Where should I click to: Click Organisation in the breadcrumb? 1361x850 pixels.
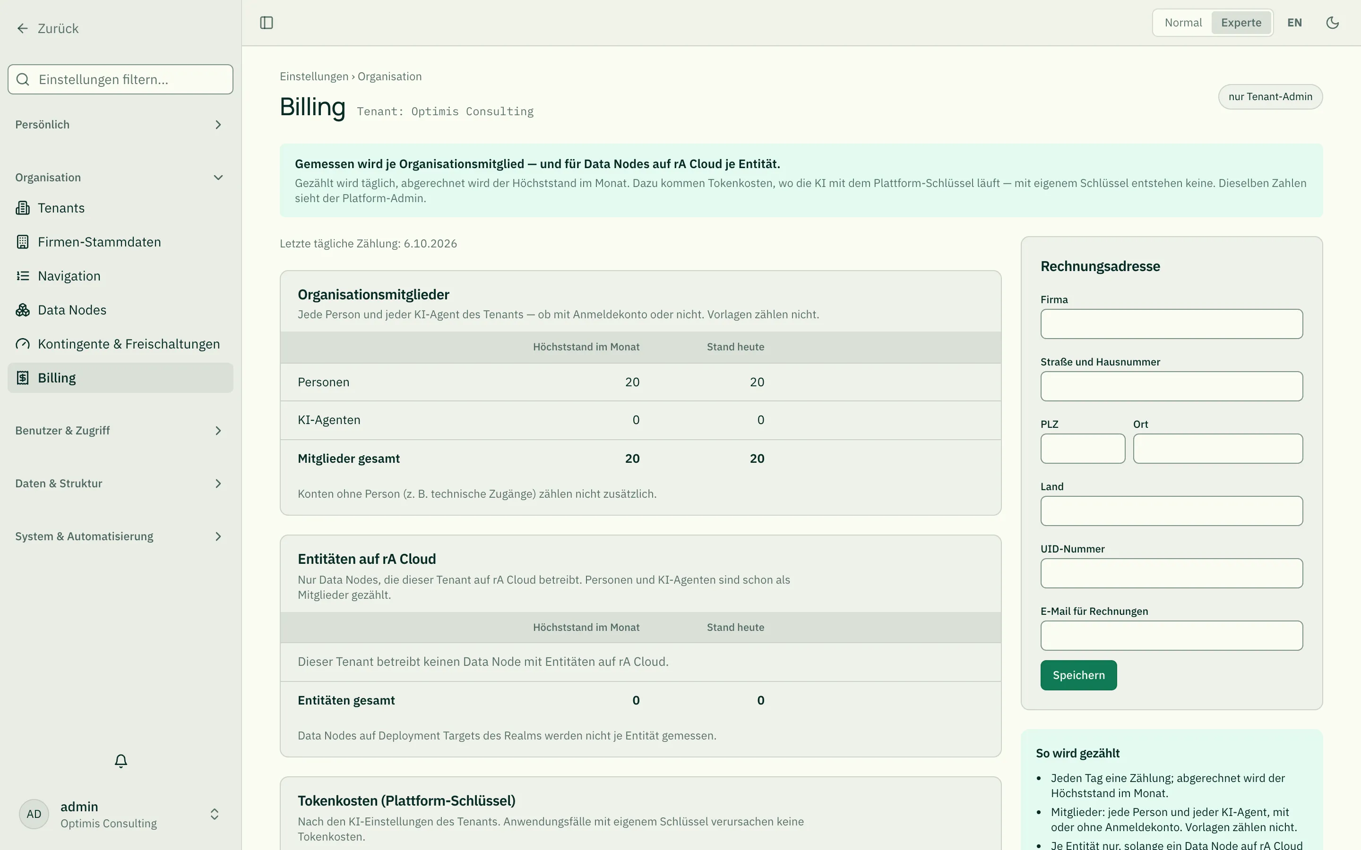[390, 76]
